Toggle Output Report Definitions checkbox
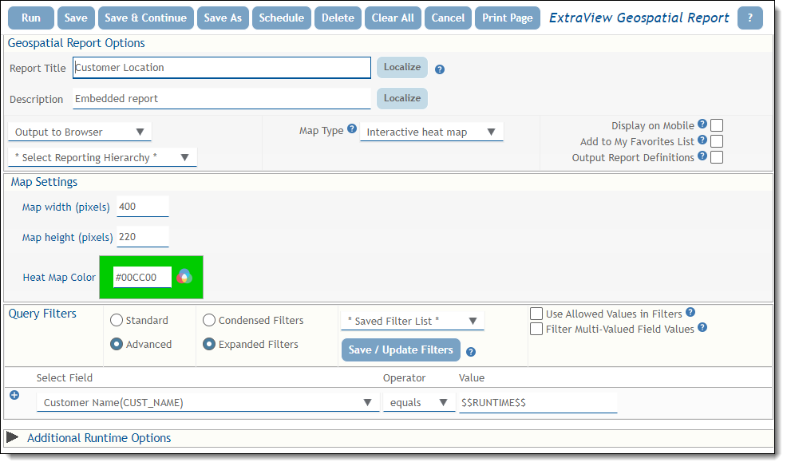 (x=717, y=157)
